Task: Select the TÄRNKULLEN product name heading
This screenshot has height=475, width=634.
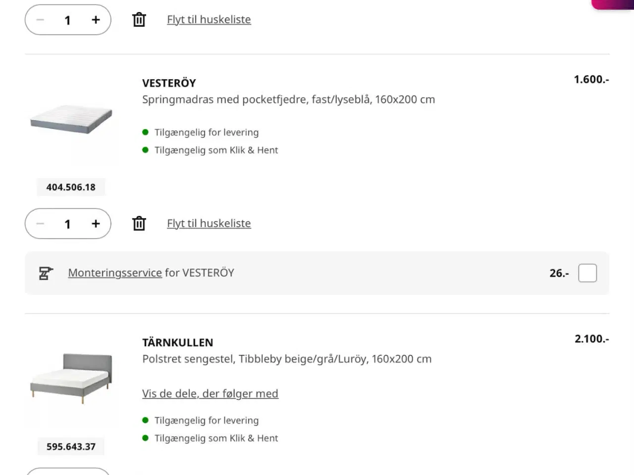Action: click(x=177, y=342)
